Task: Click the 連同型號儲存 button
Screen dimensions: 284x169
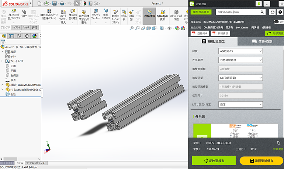Action: coord(261,161)
